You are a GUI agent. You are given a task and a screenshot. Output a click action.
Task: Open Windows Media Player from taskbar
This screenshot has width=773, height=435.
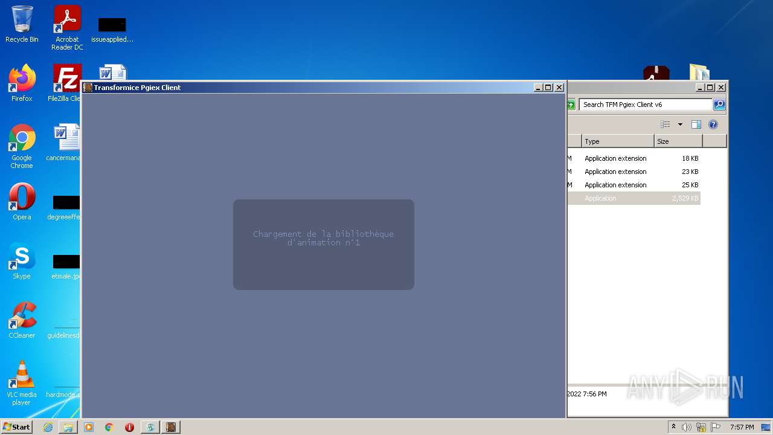(x=89, y=427)
